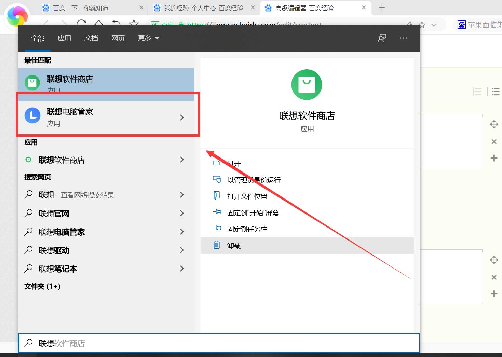Close the 我的经验_个人中心 browser tab
Screen dimensions: 502x357
253,8
